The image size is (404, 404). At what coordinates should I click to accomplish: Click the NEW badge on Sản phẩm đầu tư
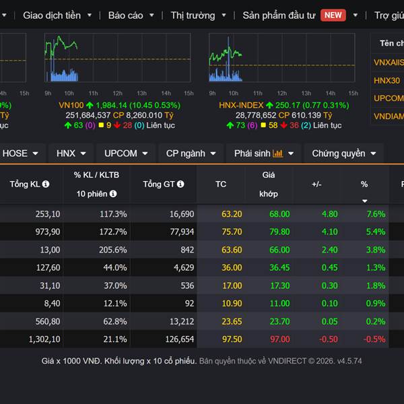point(333,15)
